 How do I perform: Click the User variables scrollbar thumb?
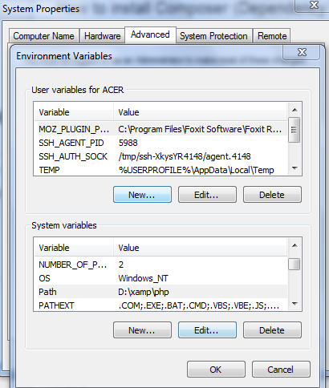point(294,130)
